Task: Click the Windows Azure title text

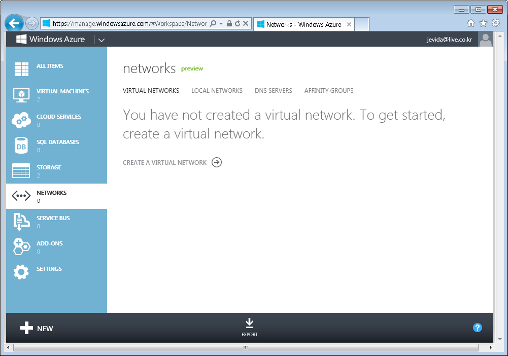Action: pyautogui.click(x=57, y=39)
